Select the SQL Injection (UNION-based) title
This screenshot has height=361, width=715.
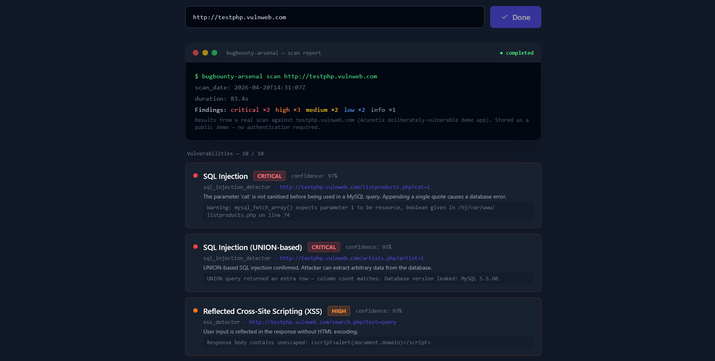click(x=252, y=247)
